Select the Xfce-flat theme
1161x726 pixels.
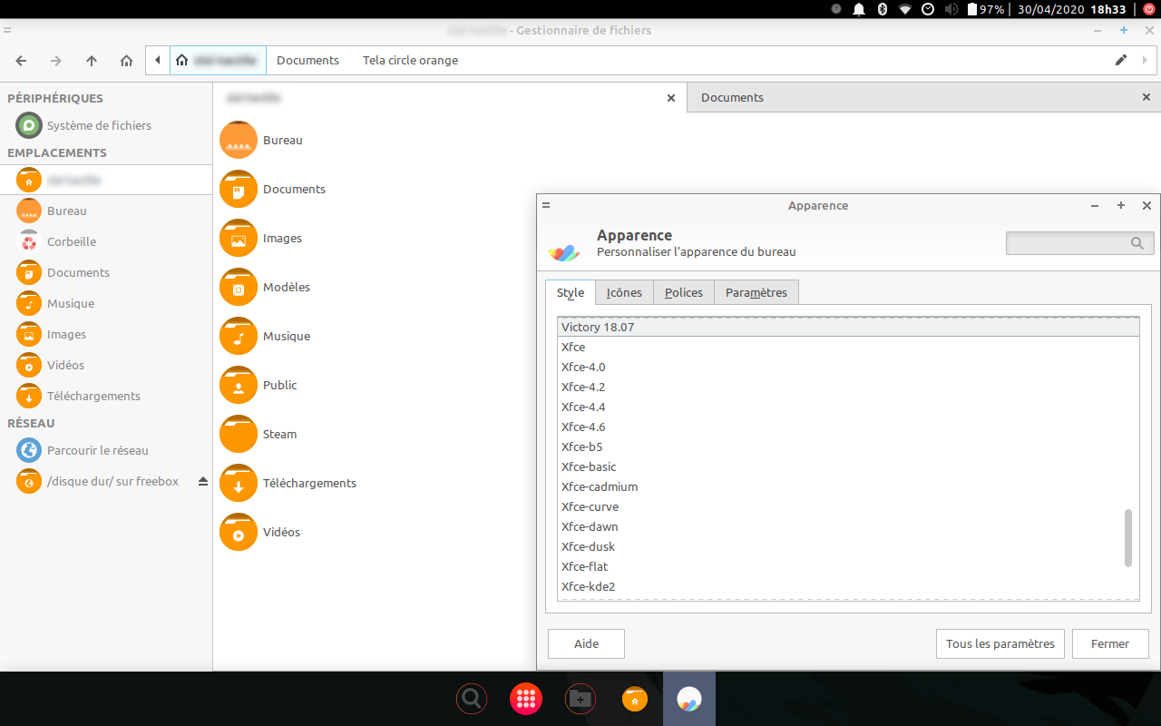pyautogui.click(x=848, y=566)
